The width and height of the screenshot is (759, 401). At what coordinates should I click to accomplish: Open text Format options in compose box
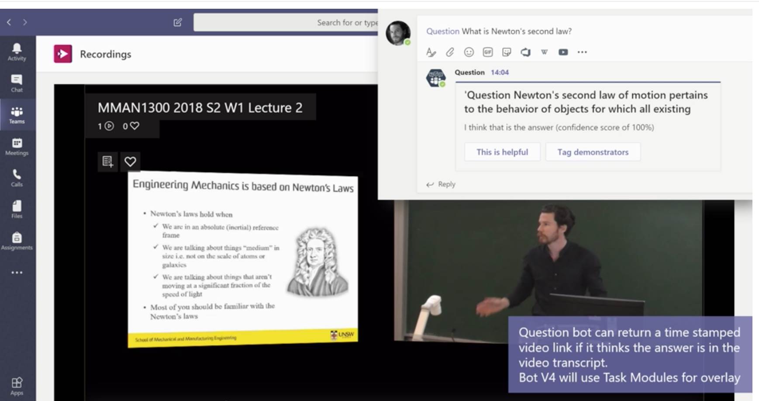[431, 52]
